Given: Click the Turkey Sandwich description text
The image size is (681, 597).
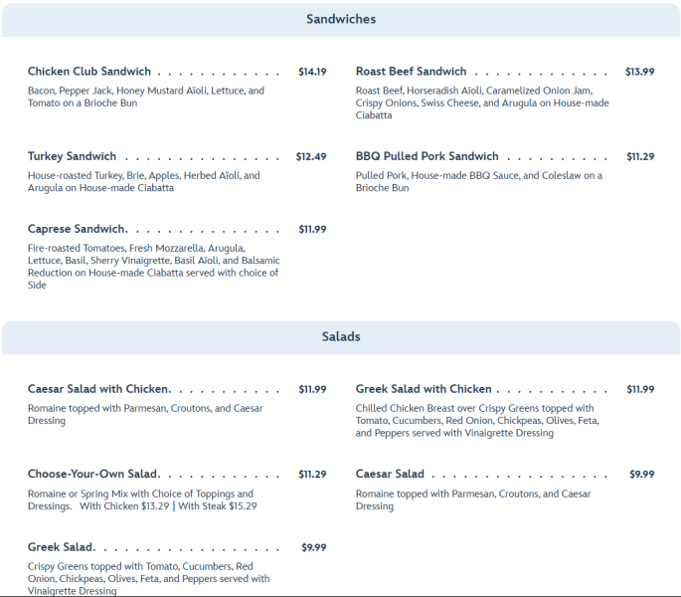Looking at the screenshot, I should [x=143, y=182].
